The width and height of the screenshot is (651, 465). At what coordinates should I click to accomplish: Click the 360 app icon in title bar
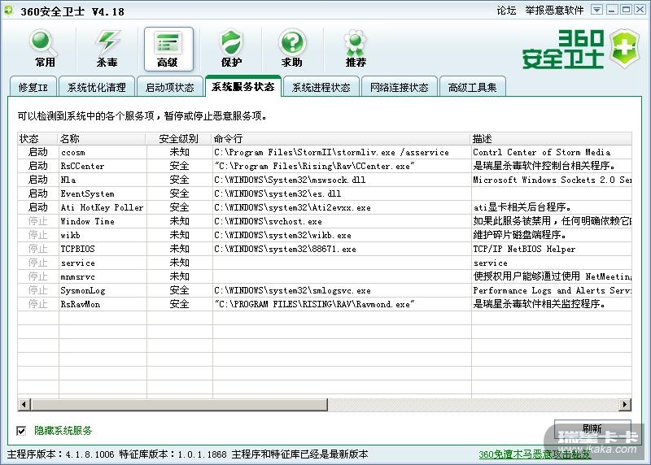click(x=8, y=10)
